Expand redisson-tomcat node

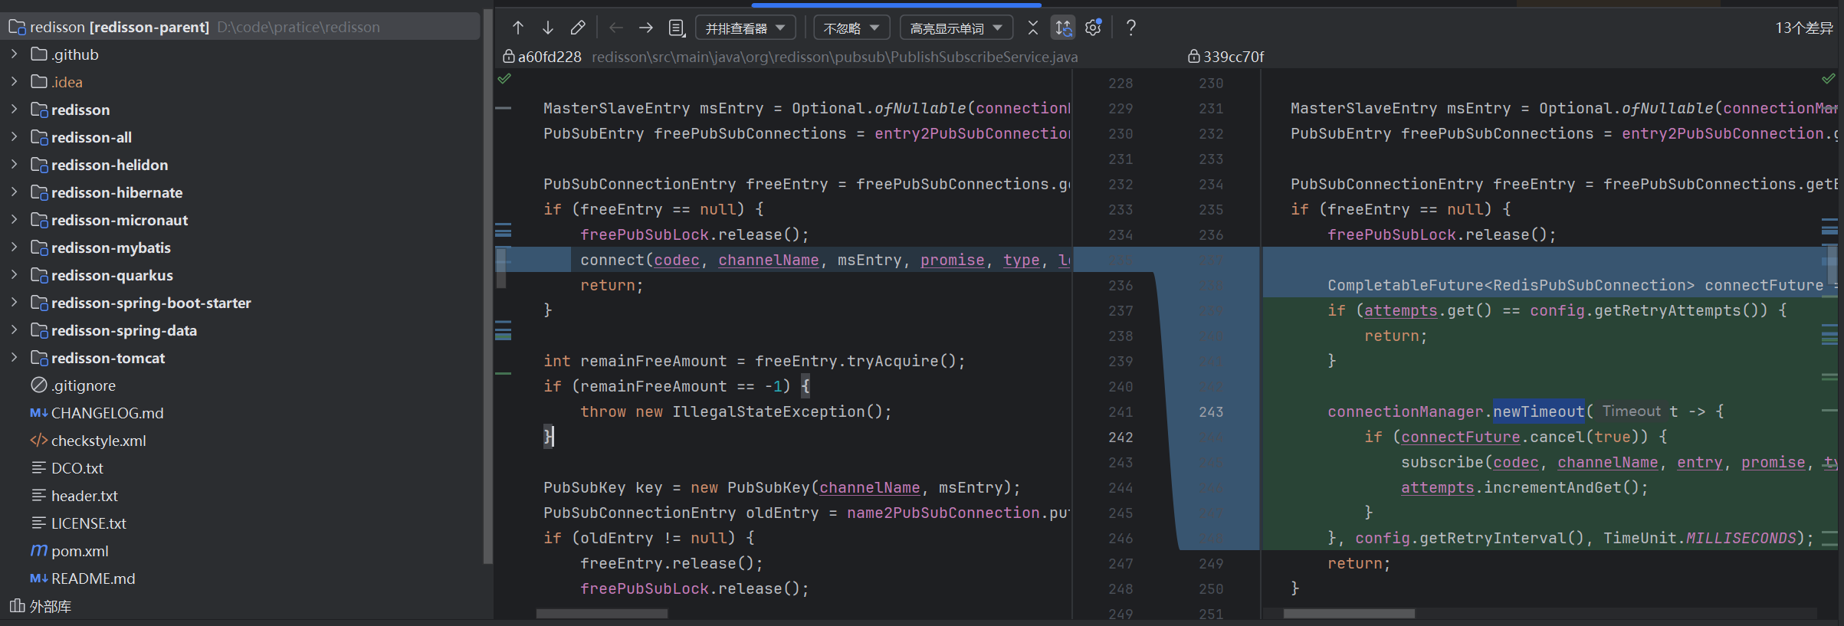15,358
